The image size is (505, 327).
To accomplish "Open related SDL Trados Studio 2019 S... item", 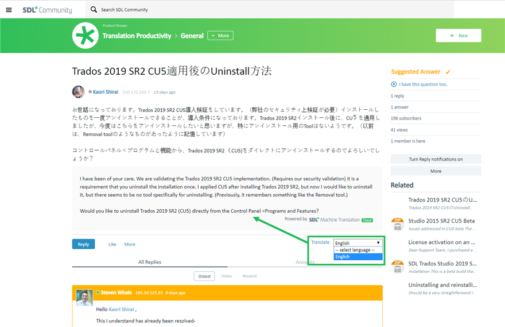I will 442,263.
